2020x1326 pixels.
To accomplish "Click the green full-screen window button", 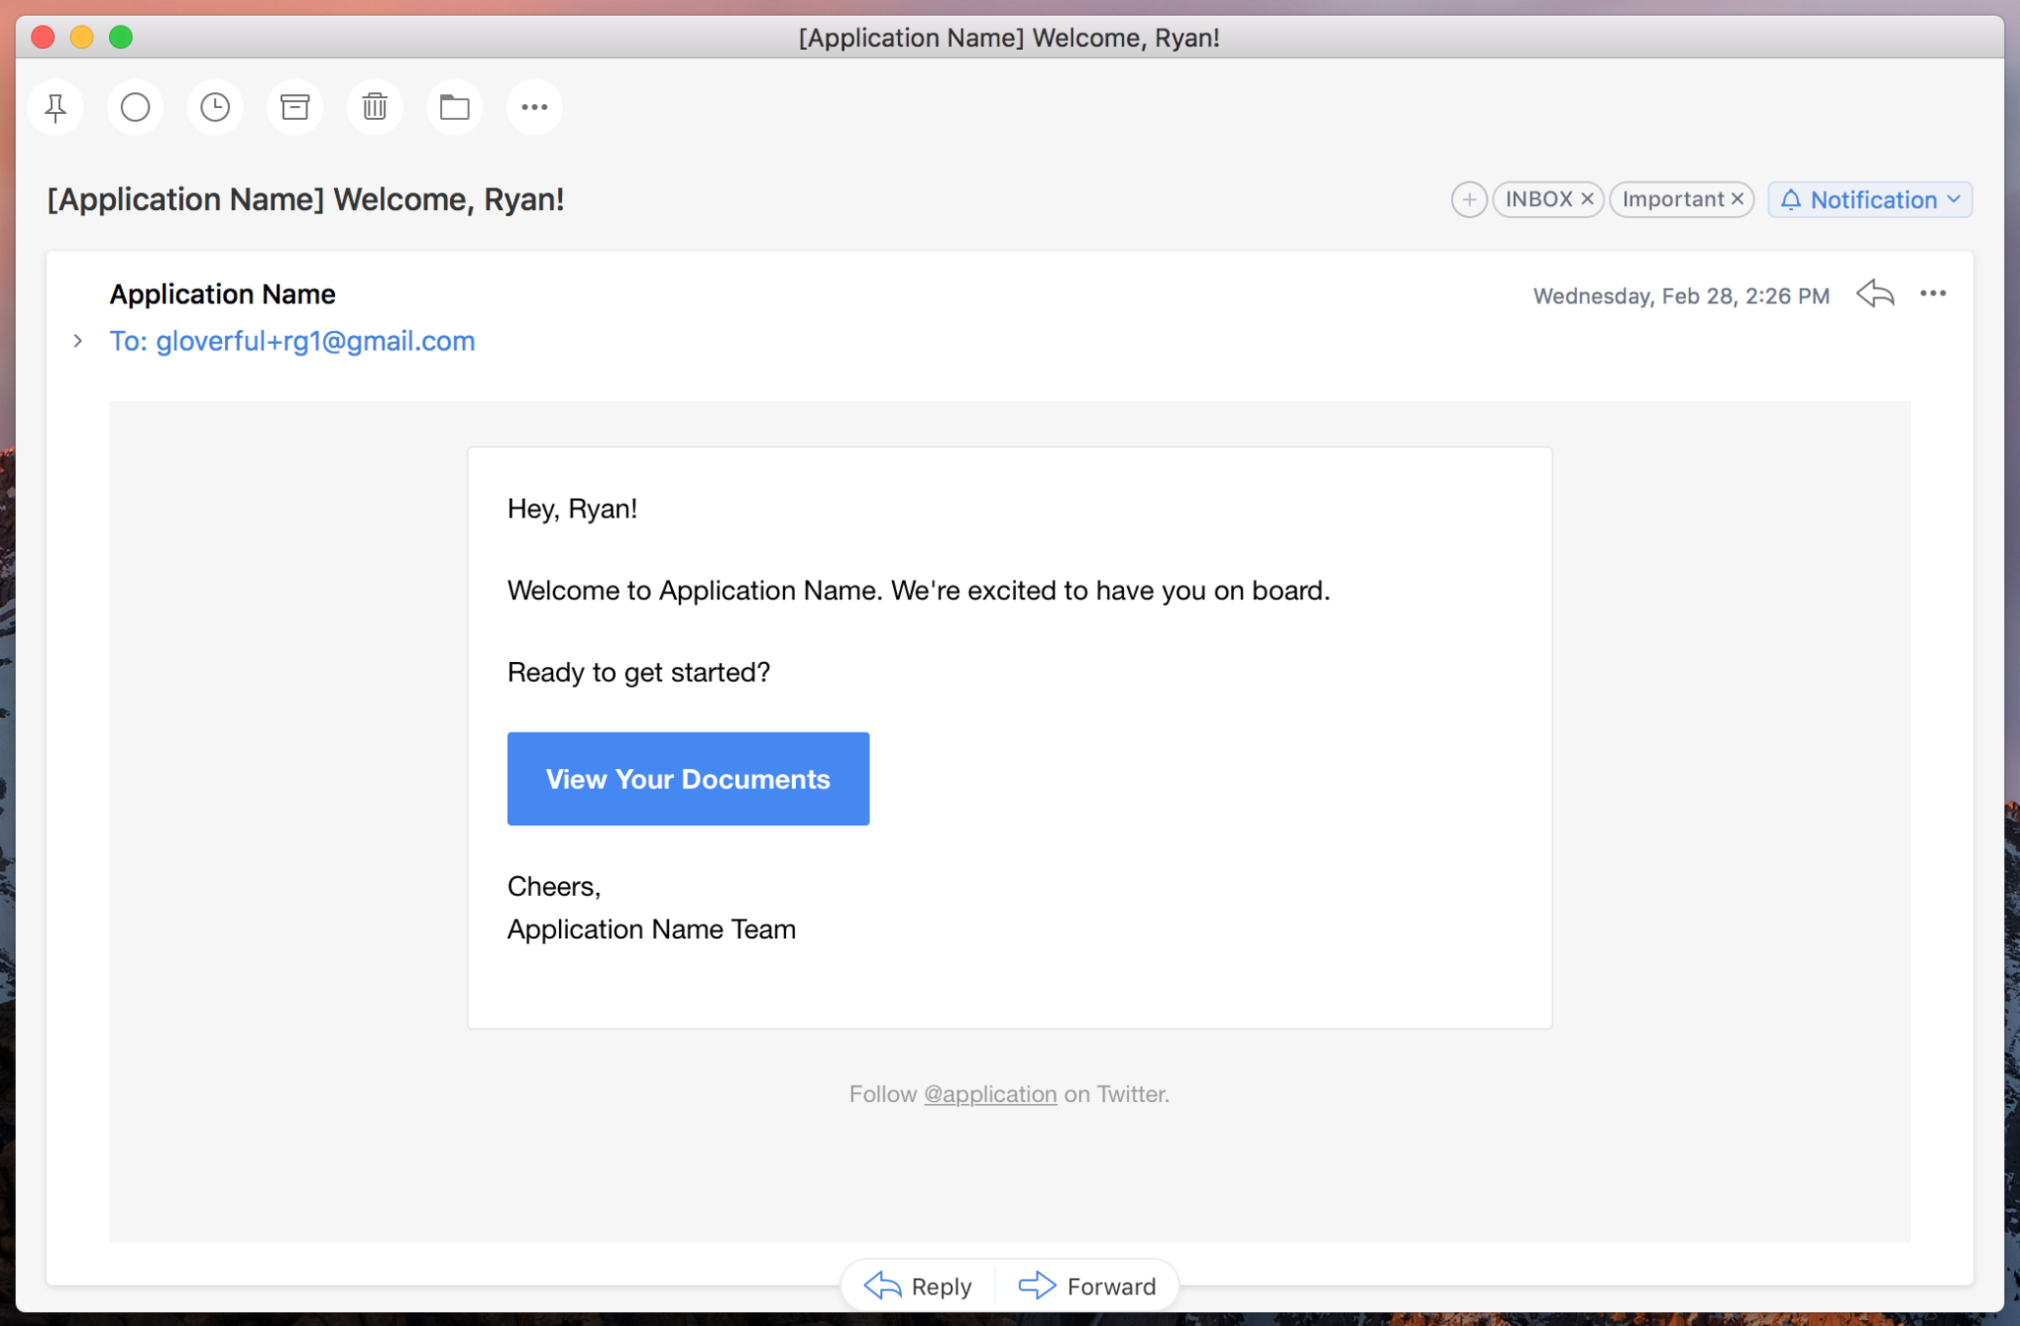I will coord(121,37).
